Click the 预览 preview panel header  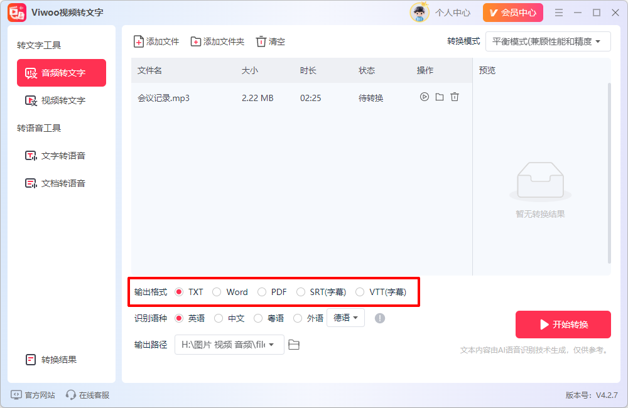pos(487,70)
